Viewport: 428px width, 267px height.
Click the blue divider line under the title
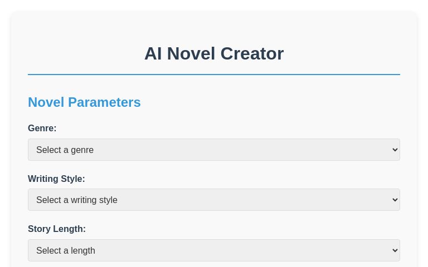[x=214, y=75]
